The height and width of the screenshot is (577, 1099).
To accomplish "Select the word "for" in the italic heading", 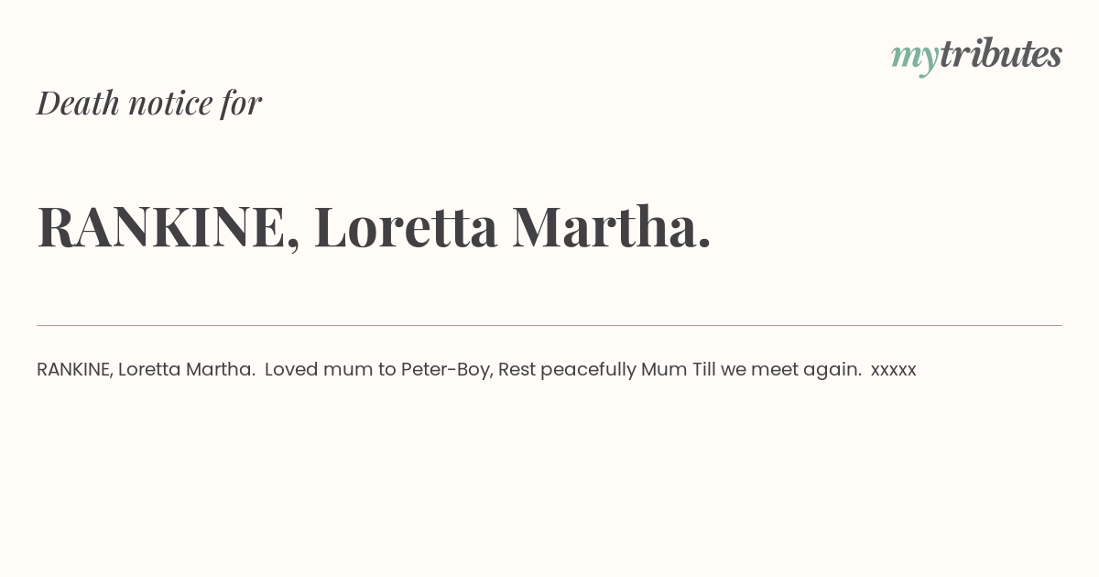I will [x=242, y=103].
